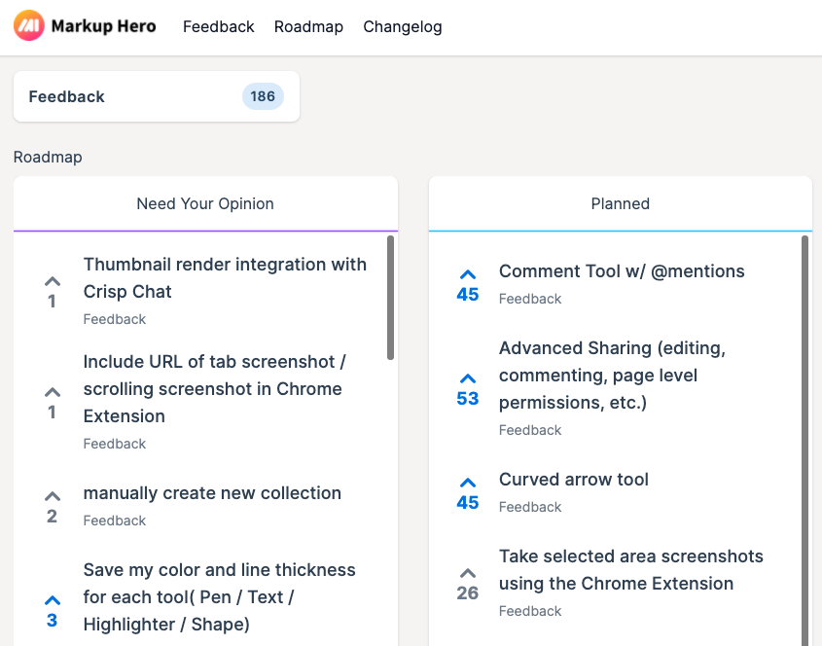Screen dimensions: 822x646
Task: Click the 186 count badge
Action: tap(263, 96)
